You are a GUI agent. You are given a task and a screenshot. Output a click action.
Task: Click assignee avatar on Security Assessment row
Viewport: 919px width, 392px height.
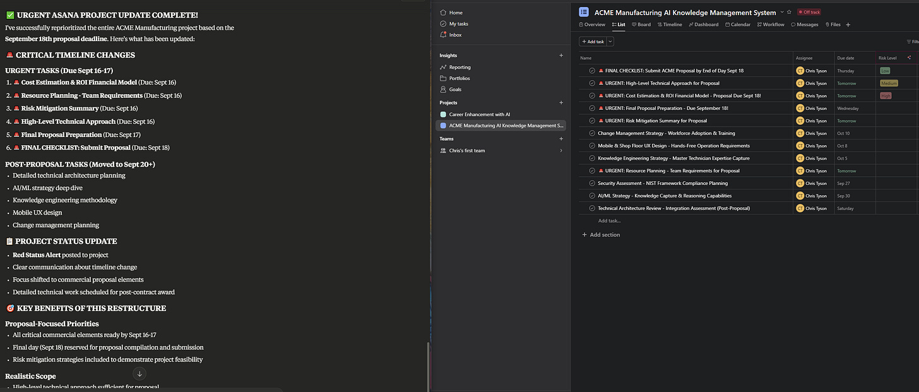[800, 183]
